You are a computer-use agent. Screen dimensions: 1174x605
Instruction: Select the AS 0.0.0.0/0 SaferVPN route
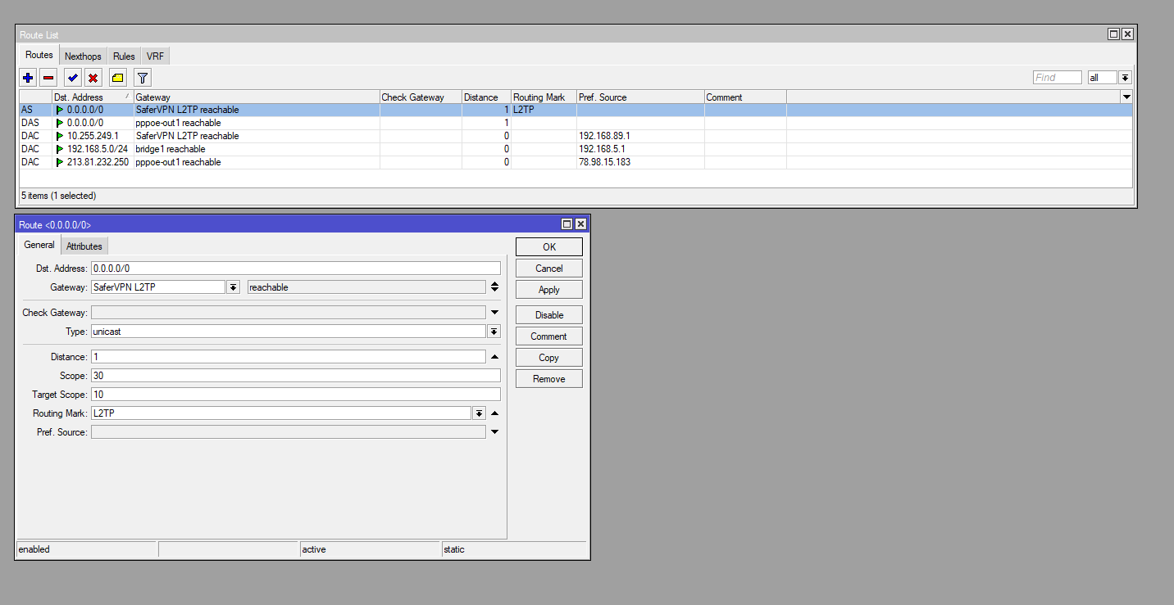pos(576,110)
